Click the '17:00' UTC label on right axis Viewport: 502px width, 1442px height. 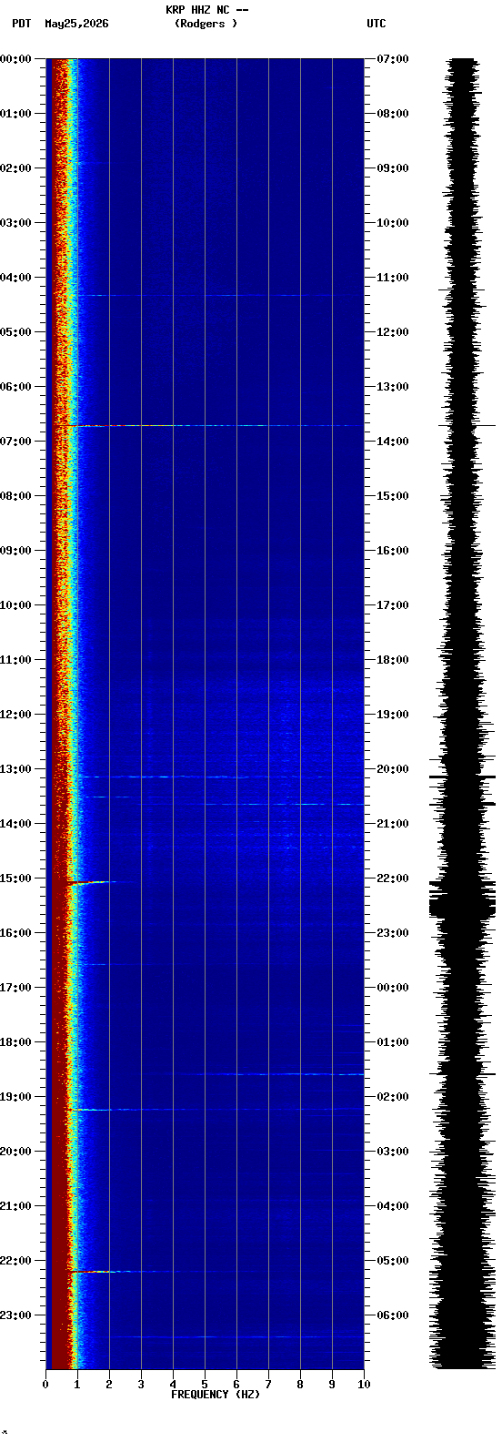pos(393,605)
